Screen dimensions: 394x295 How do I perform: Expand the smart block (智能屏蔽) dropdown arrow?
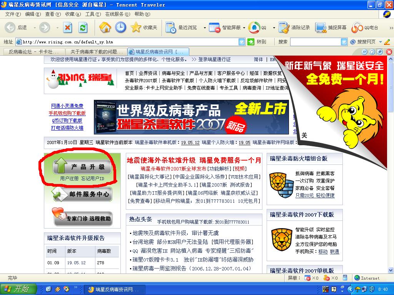[244, 28]
